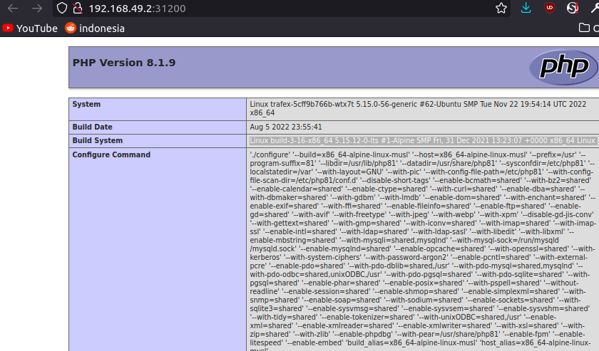Open the indonesia Reddit bookmark

coord(95,28)
